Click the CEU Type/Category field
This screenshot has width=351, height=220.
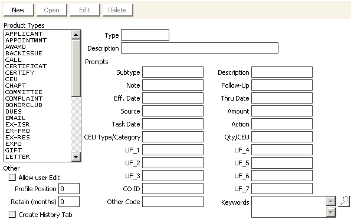tap(173, 137)
